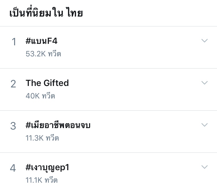Image resolution: width=217 pixels, height=194 pixels.
Task: Expand options chevron for #แบนF4 trend
Action: tap(205, 41)
